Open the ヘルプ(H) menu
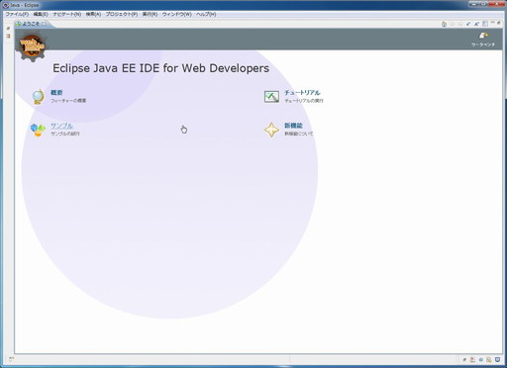The height and width of the screenshot is (368, 507). [206, 14]
